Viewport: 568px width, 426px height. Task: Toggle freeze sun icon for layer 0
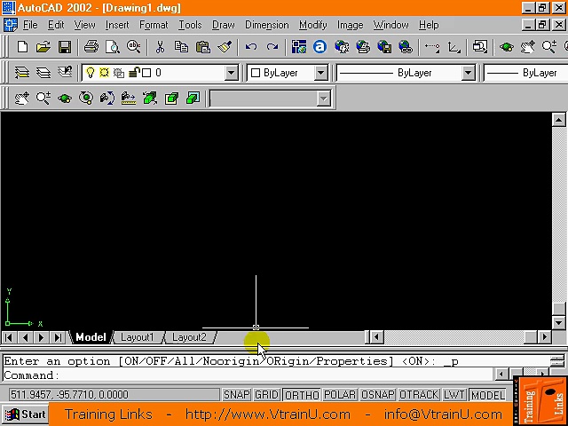tap(104, 73)
